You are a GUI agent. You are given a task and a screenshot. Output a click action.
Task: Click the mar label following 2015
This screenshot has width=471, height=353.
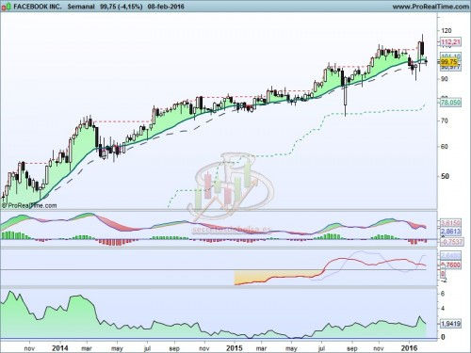coord(261,348)
